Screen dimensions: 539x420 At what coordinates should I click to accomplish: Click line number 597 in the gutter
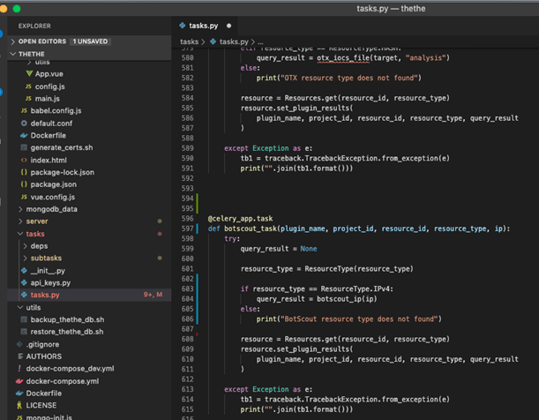coord(185,229)
